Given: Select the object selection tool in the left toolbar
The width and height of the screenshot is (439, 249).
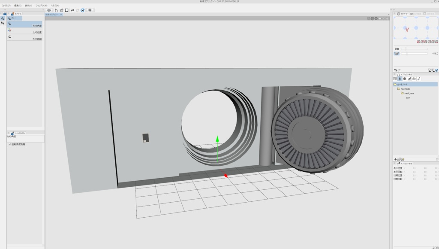Looking at the screenshot, I should [x=3, y=24].
